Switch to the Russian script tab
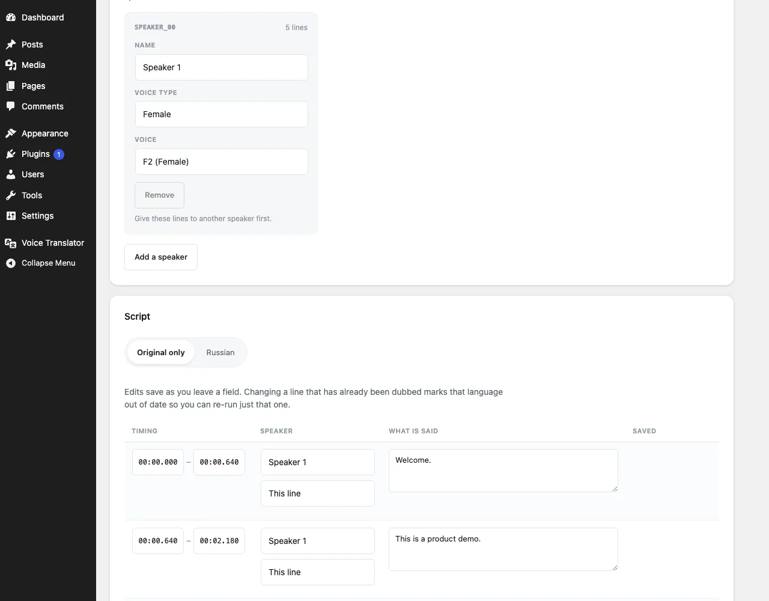 point(220,353)
